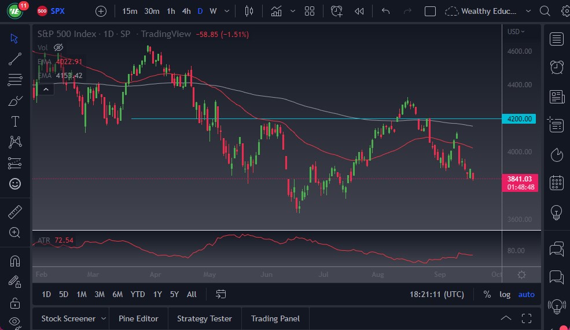Switch to the Strategy Tester tab
Screen dimensions: 570x330
click(204, 318)
